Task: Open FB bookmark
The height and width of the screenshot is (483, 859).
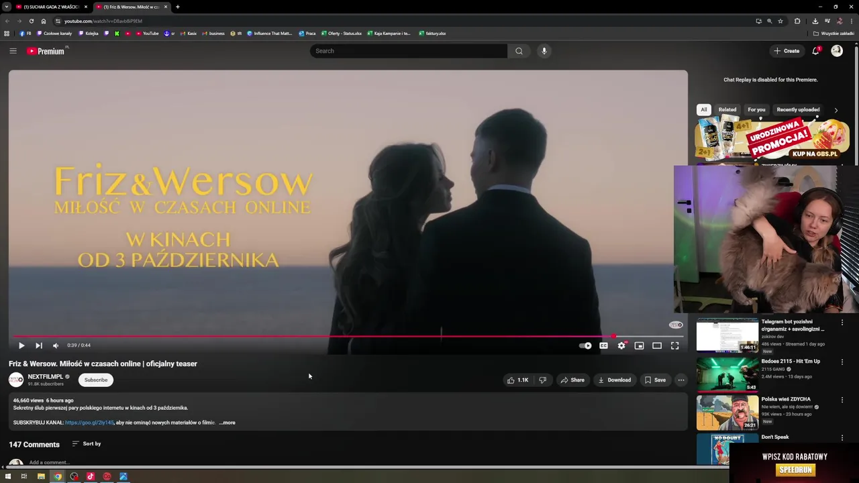Action: pos(25,34)
